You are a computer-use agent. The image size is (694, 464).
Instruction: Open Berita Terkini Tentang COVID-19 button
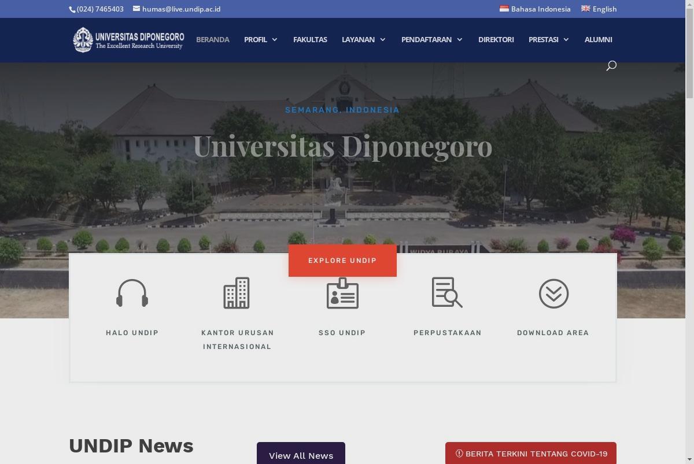531,454
